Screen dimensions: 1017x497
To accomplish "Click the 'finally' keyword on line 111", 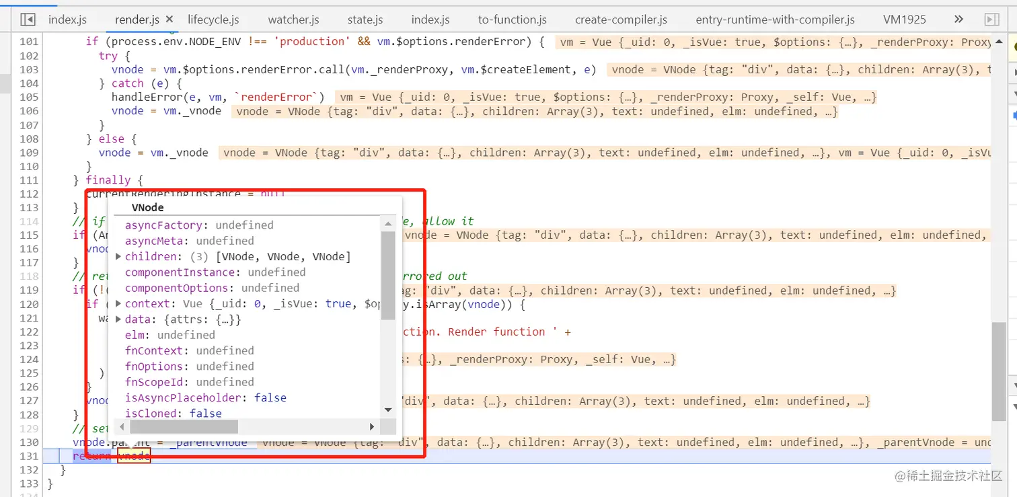I will [108, 180].
